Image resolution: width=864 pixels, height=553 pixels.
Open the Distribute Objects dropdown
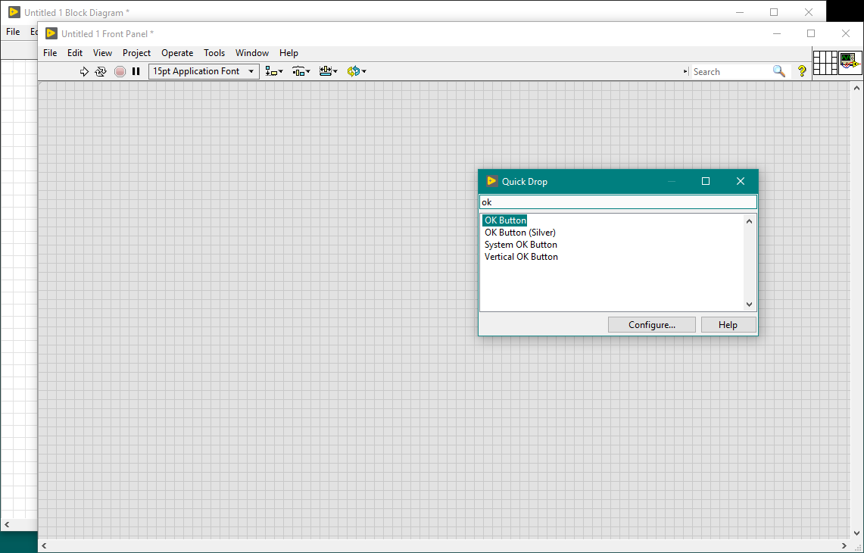(x=301, y=71)
